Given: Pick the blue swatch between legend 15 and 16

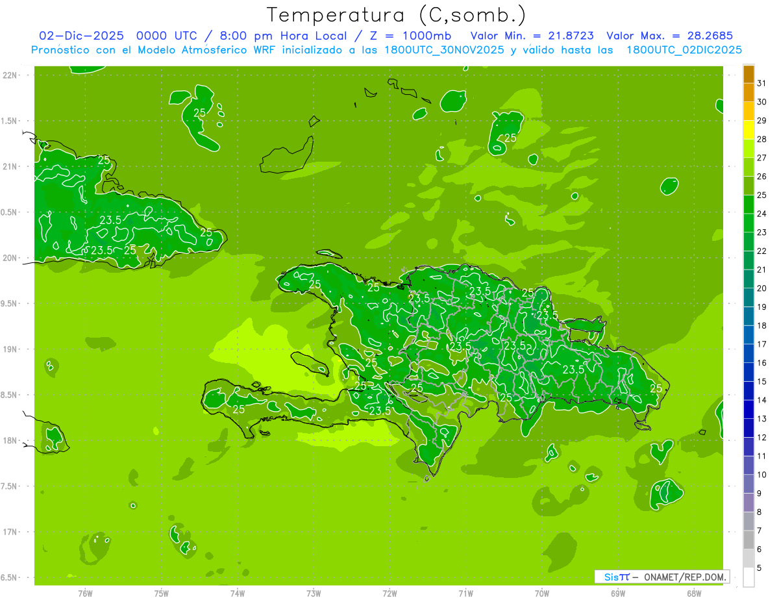Looking at the screenshot, I should (x=748, y=372).
